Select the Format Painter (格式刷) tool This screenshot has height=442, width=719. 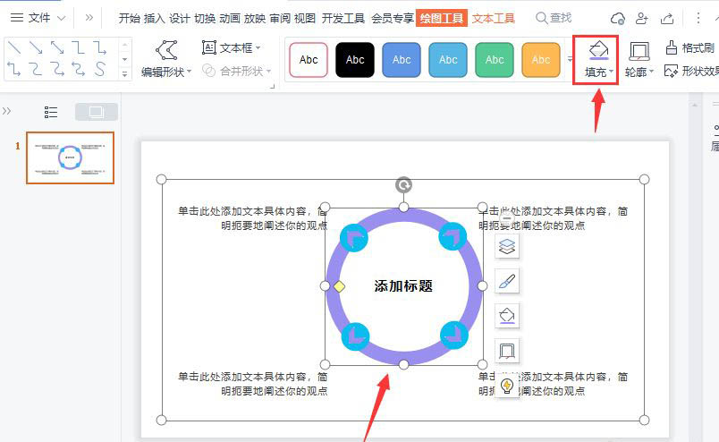(x=690, y=47)
